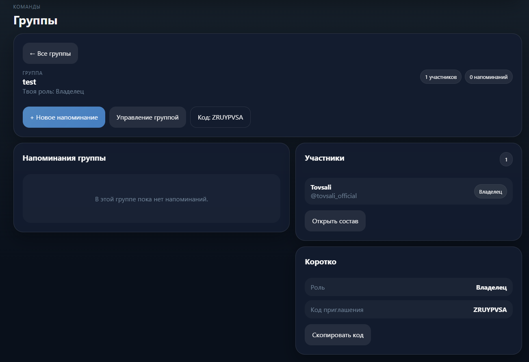
Task: Click the 'Код: ZRUYPVSA' button
Action: [220, 117]
